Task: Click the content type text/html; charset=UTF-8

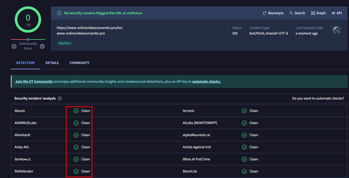Action: click(269, 33)
